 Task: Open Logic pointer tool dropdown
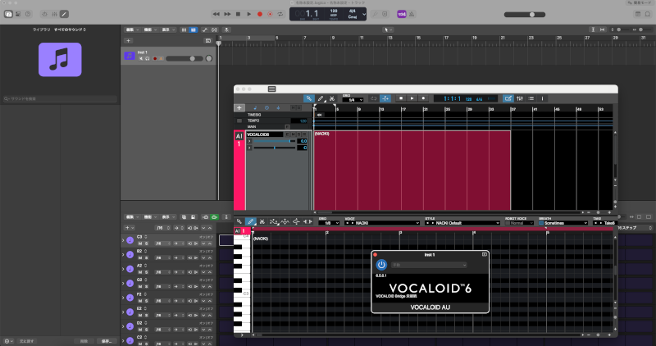point(388,30)
